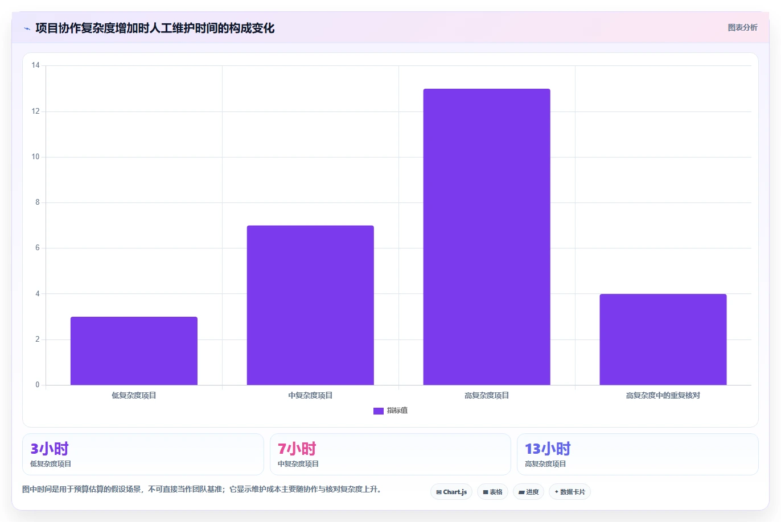
Task: Open the 7小时 中复杂度项目 stat card
Action: click(390, 454)
